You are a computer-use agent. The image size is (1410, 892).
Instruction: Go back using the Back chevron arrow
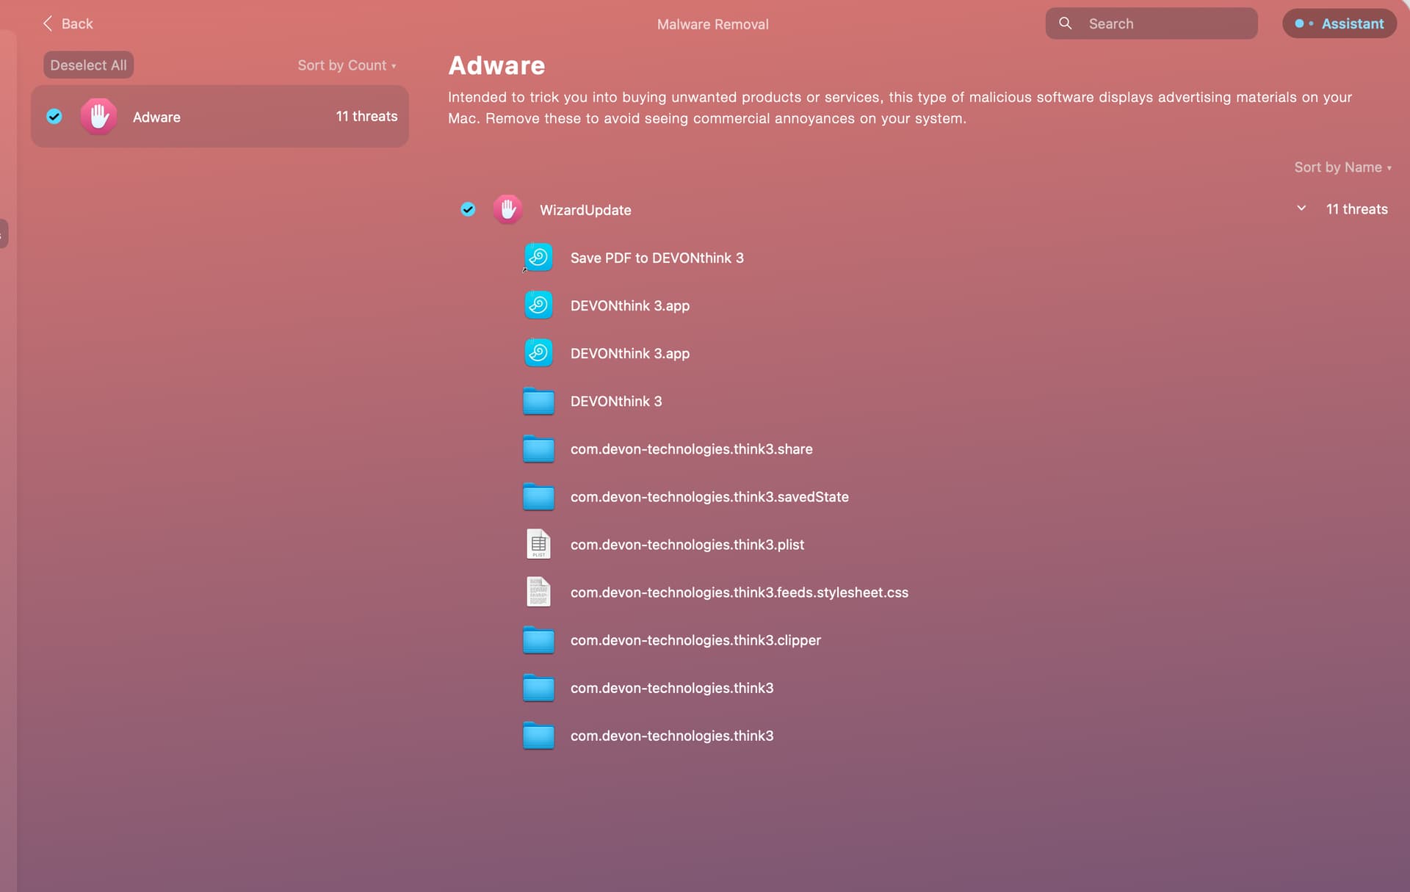pyautogui.click(x=48, y=23)
